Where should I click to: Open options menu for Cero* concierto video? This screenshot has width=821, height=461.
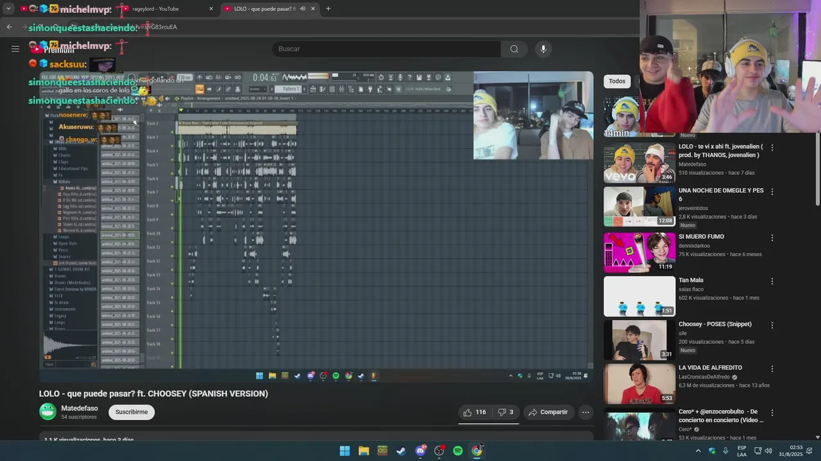[x=772, y=412]
